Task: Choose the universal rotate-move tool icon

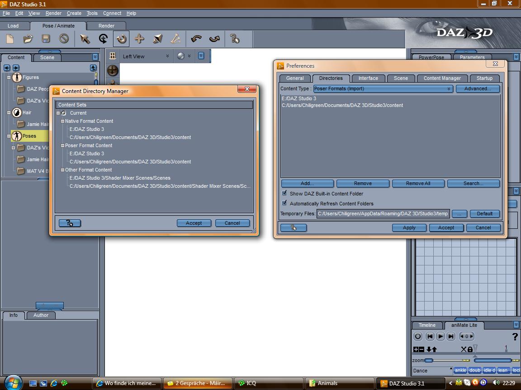Action: click(x=103, y=39)
